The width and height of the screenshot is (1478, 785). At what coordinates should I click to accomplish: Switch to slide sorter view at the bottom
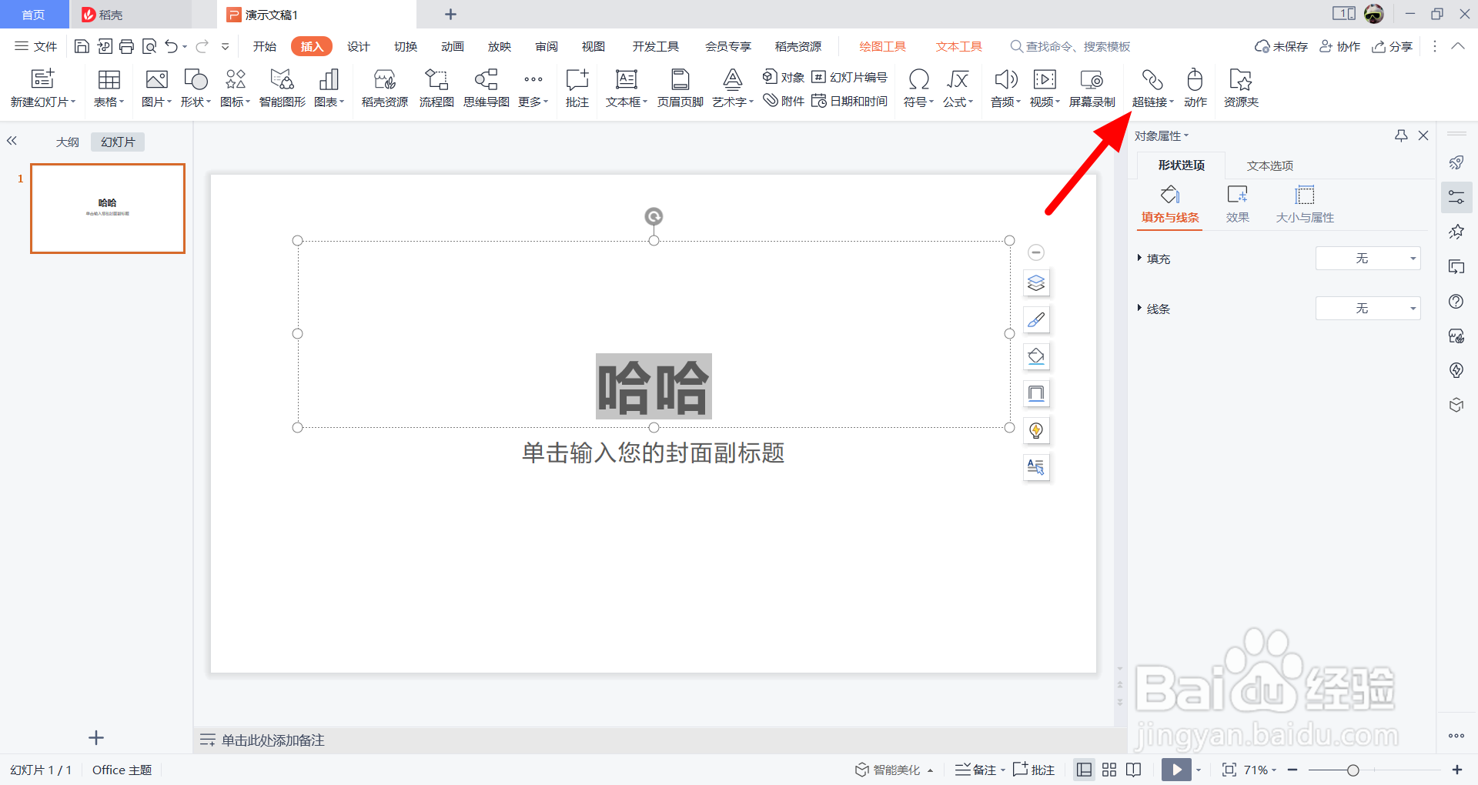pyautogui.click(x=1108, y=770)
